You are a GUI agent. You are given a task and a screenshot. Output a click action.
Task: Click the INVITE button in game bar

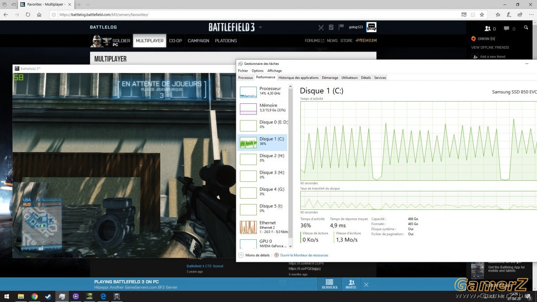pyautogui.click(x=351, y=284)
